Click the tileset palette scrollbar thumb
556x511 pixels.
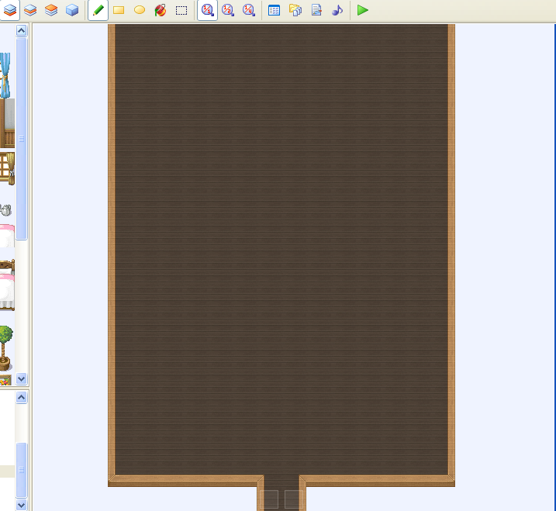click(x=21, y=139)
